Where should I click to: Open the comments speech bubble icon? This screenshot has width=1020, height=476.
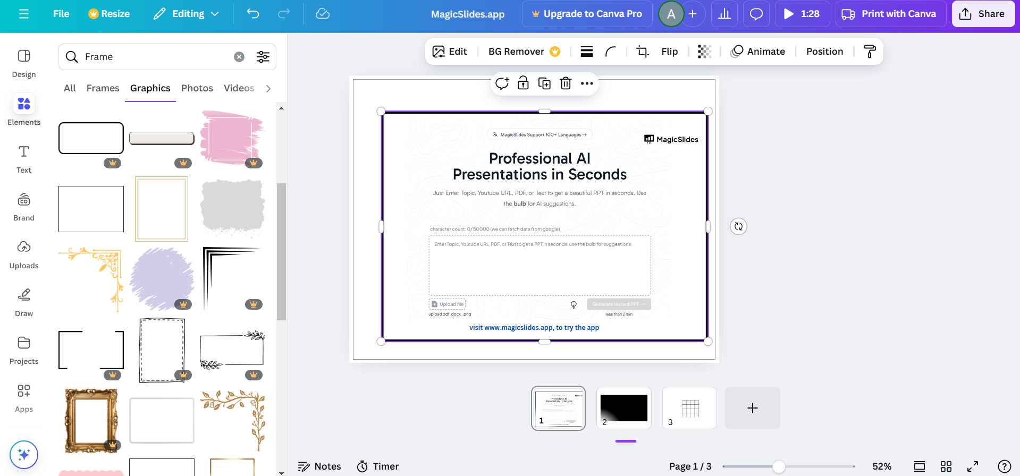[x=756, y=14]
